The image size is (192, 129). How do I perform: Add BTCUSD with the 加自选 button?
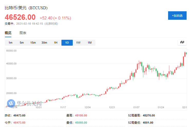[x=177, y=16]
